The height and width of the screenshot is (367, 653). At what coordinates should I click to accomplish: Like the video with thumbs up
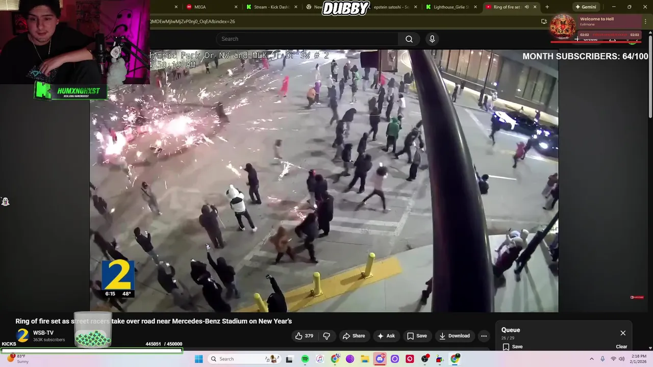pyautogui.click(x=305, y=336)
